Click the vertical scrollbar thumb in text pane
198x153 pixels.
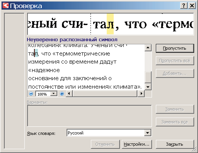[x=148, y=77]
